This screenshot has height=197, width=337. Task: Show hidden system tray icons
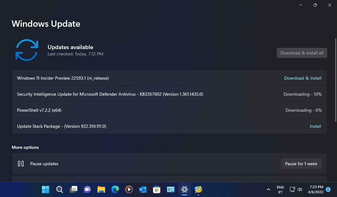[269, 189]
